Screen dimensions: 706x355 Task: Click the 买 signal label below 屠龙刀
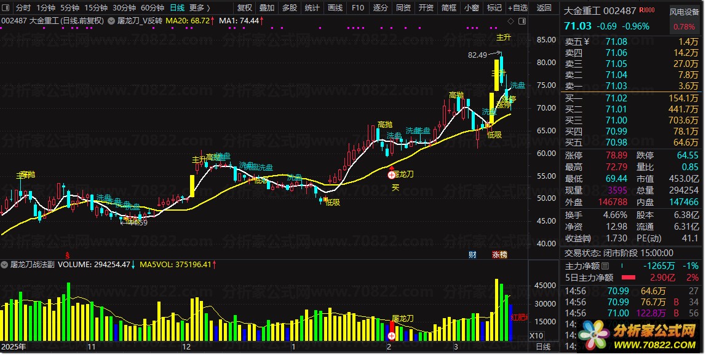coord(395,187)
